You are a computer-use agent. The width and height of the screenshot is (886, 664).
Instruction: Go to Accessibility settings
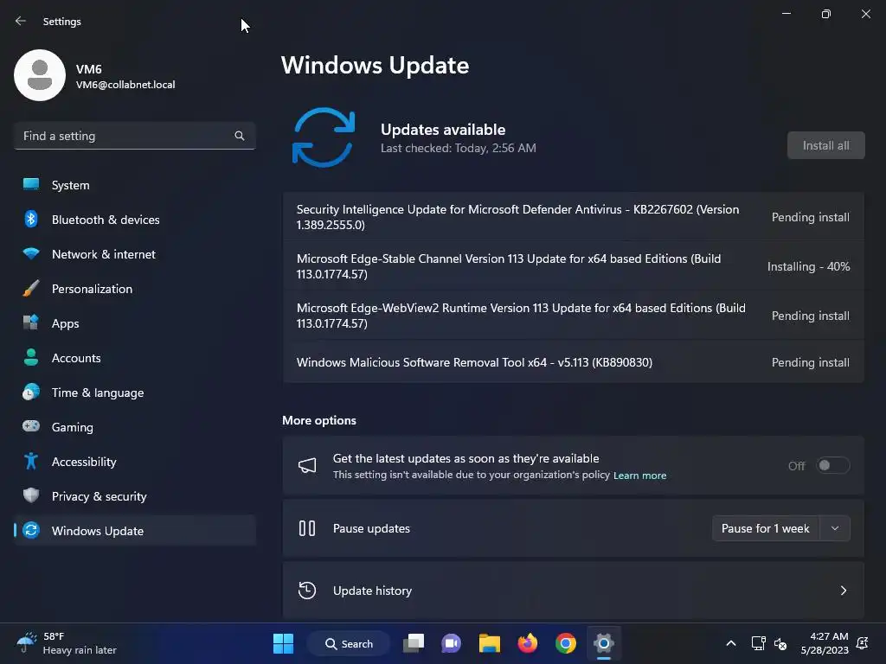coord(134,462)
